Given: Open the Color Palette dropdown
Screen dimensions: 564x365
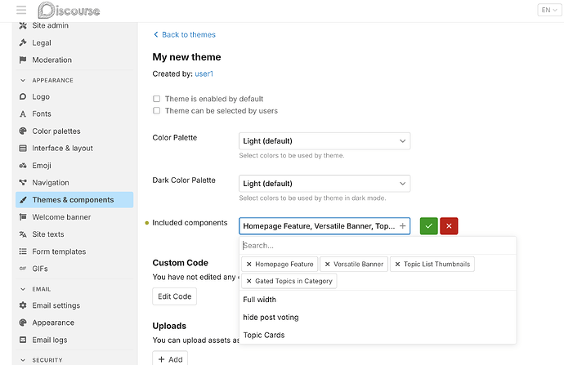Looking at the screenshot, I should tap(325, 140).
